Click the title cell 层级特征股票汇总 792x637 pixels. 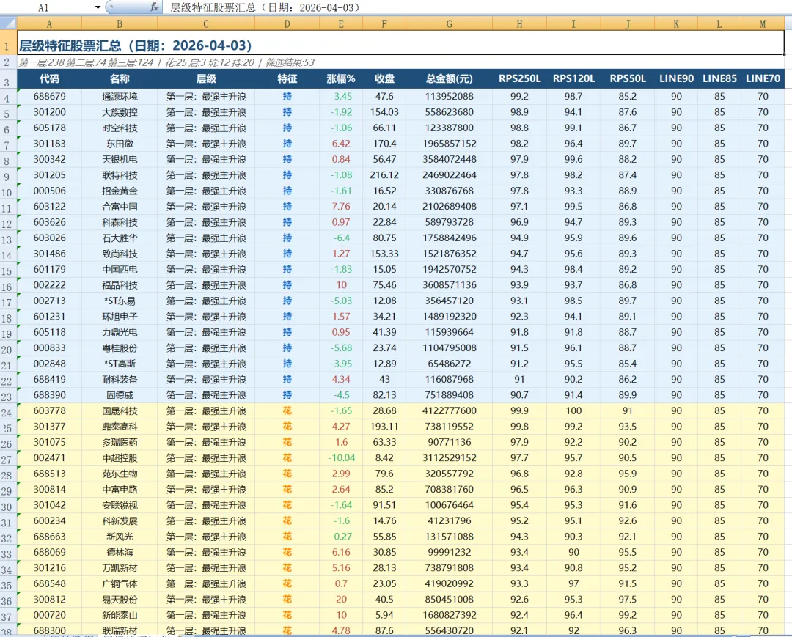[x=400, y=43]
